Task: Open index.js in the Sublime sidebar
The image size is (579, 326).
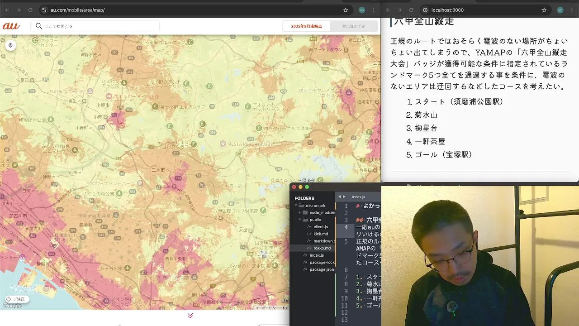Action: click(x=317, y=255)
